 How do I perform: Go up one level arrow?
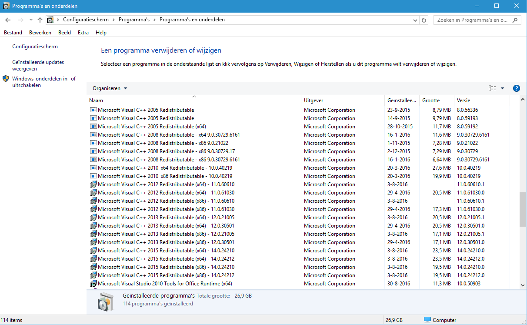click(x=40, y=20)
